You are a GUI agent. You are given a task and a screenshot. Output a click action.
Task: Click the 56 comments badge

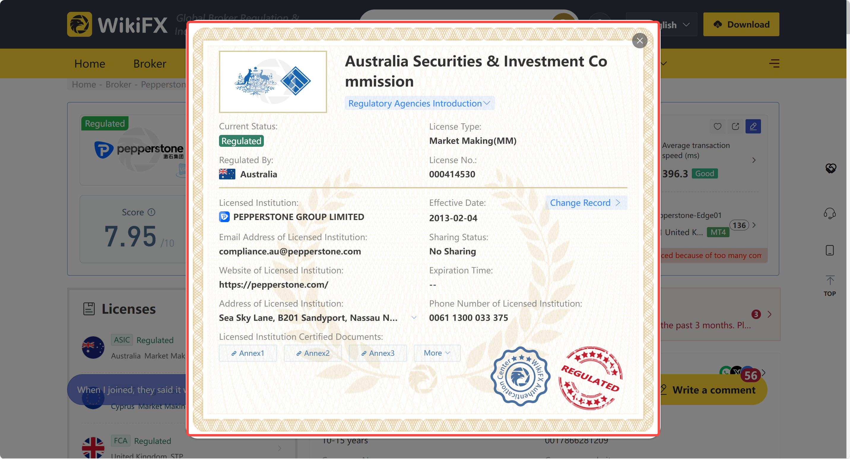[x=750, y=375]
